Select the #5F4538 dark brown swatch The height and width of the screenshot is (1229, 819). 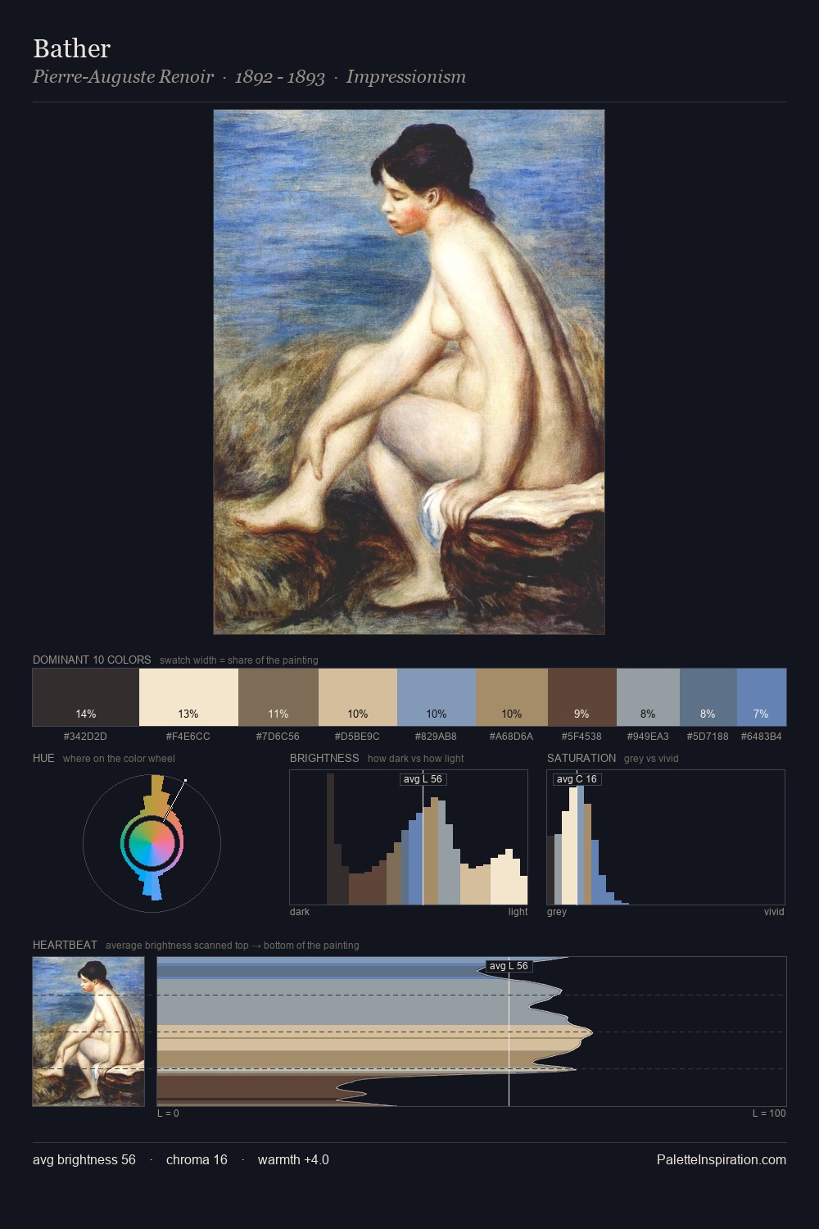581,697
